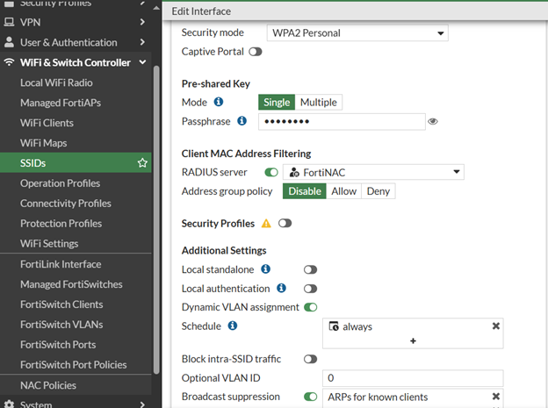Set Address group policy to Allow

pos(343,191)
